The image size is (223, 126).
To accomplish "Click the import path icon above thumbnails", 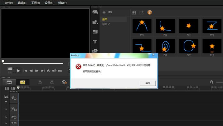I will [133, 12].
